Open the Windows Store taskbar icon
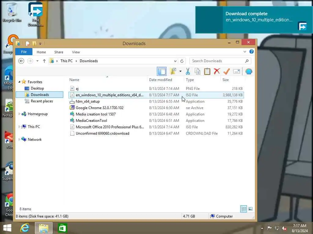The width and height of the screenshot is (313, 234). point(62,228)
